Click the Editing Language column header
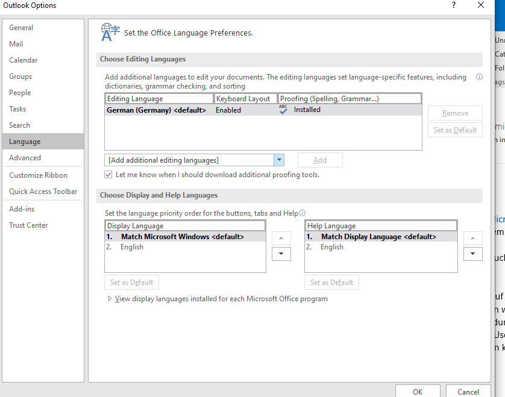The width and height of the screenshot is (505, 397). click(x=159, y=99)
